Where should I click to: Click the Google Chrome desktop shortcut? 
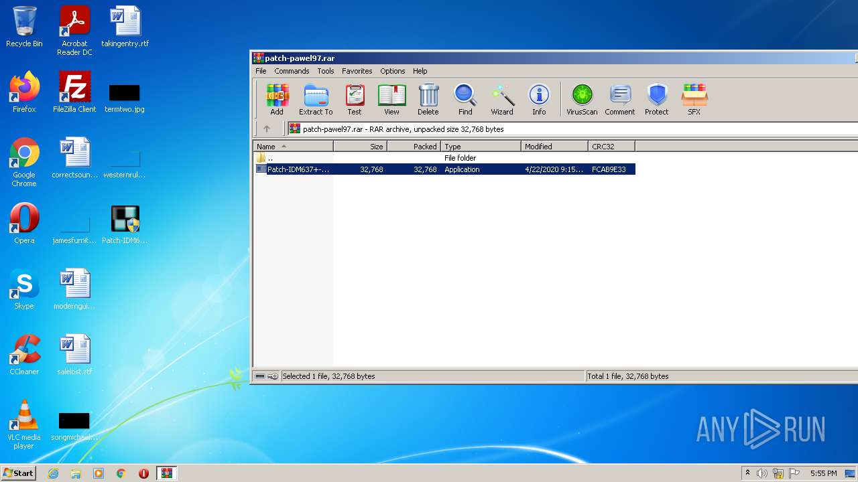click(24, 162)
